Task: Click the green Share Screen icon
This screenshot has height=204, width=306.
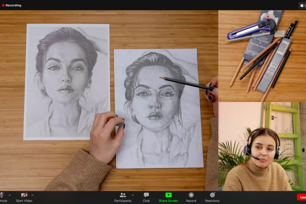Action: pyautogui.click(x=168, y=195)
